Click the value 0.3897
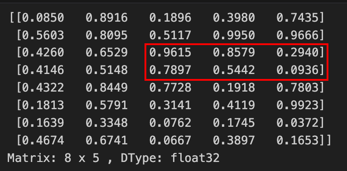 click(x=234, y=140)
